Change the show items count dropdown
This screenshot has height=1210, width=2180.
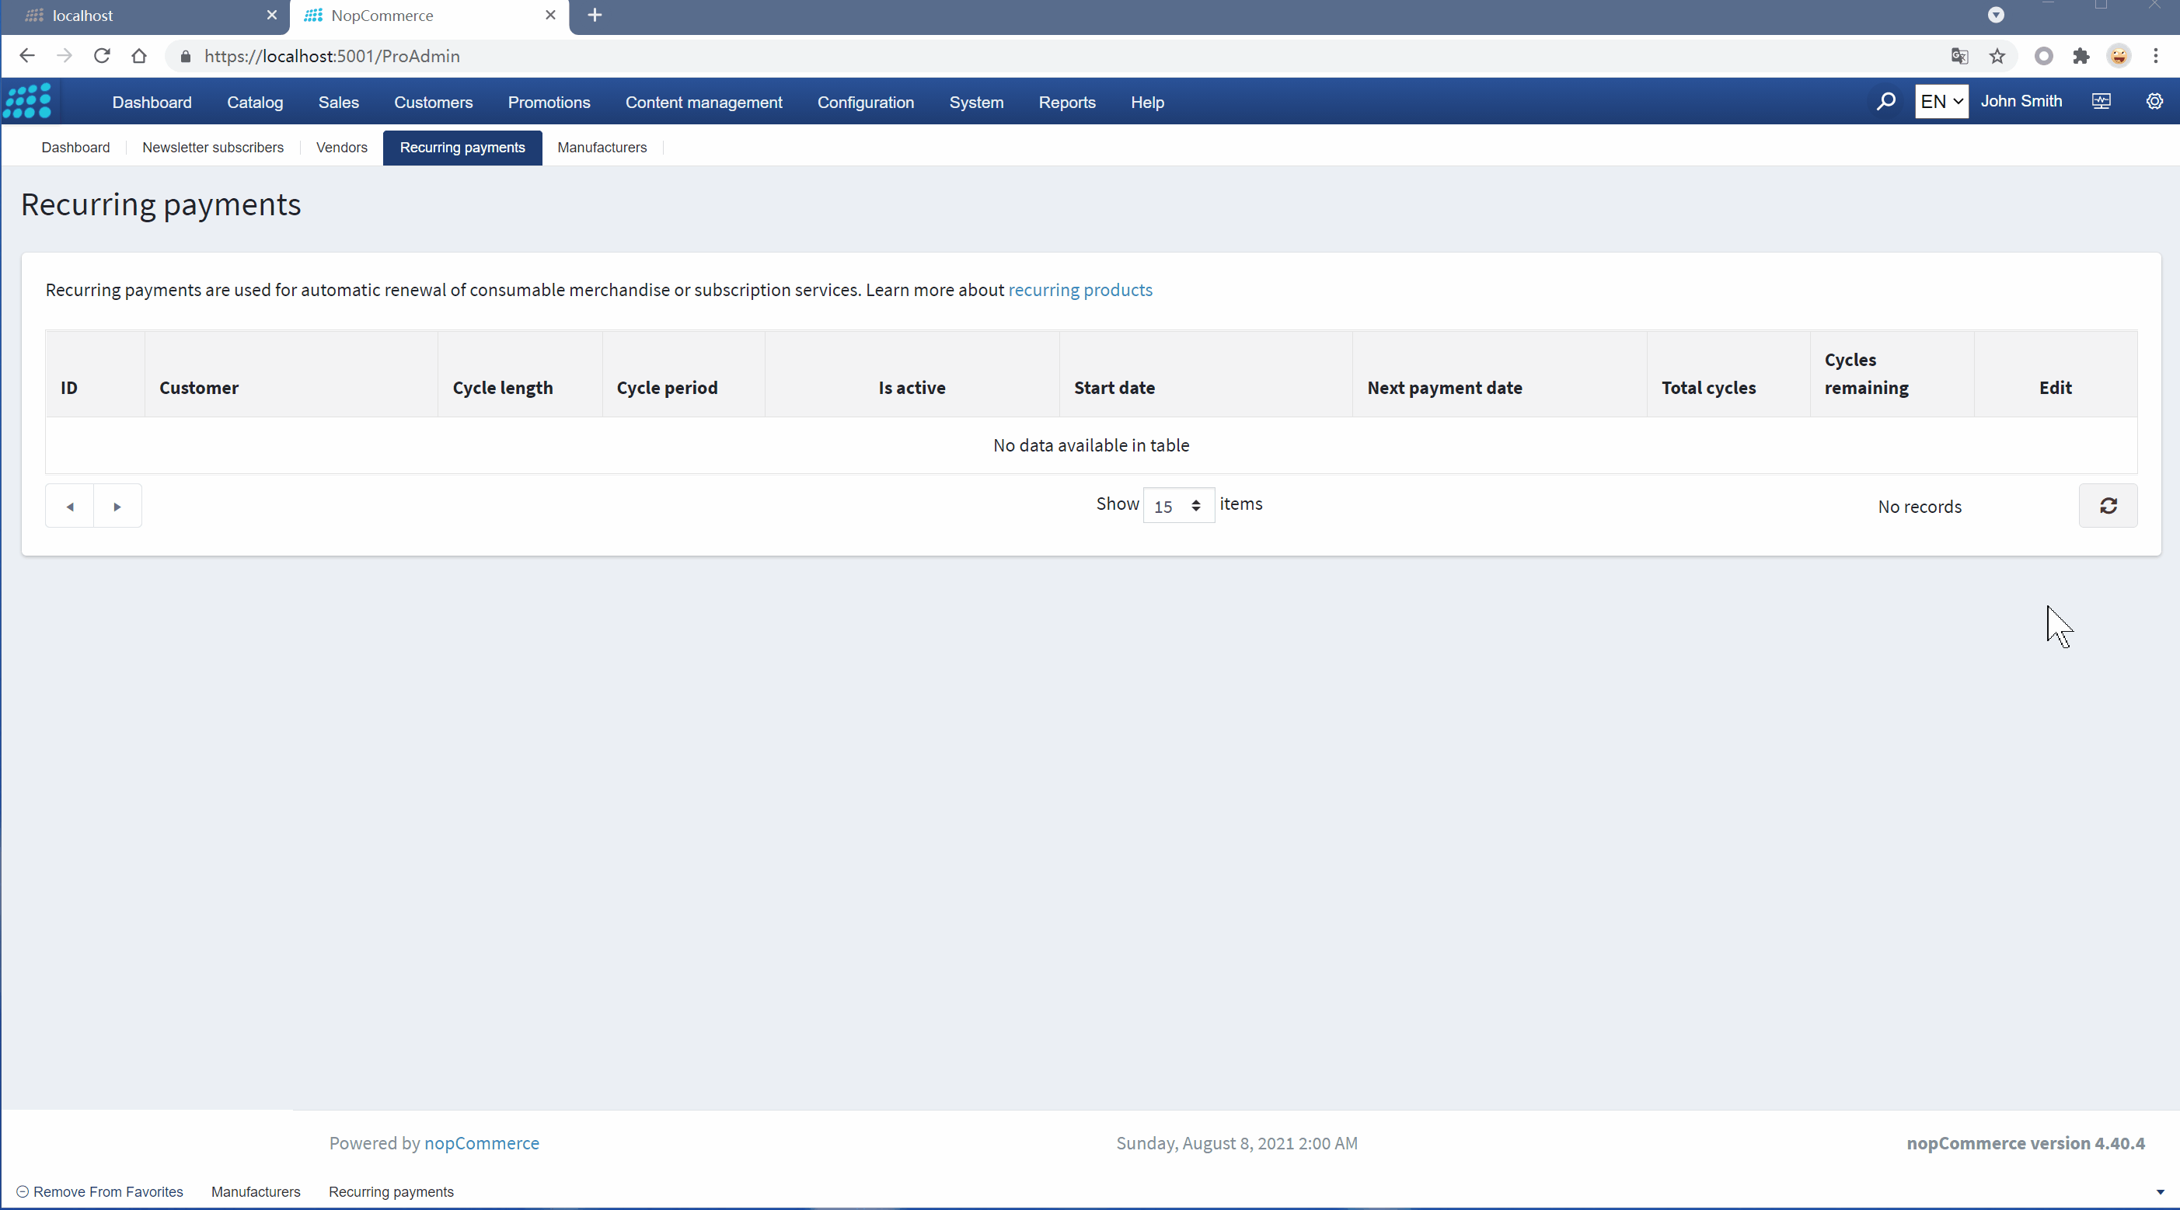[x=1178, y=506]
